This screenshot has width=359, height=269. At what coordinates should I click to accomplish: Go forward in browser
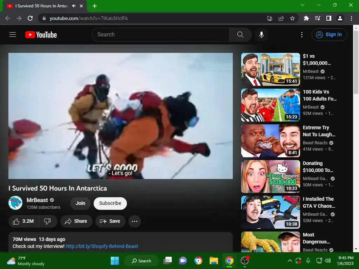click(x=19, y=18)
